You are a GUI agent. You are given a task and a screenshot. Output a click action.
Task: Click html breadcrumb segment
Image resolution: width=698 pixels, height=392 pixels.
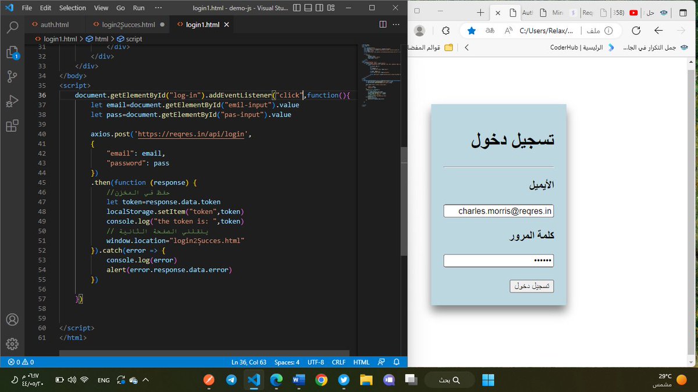click(x=97, y=39)
